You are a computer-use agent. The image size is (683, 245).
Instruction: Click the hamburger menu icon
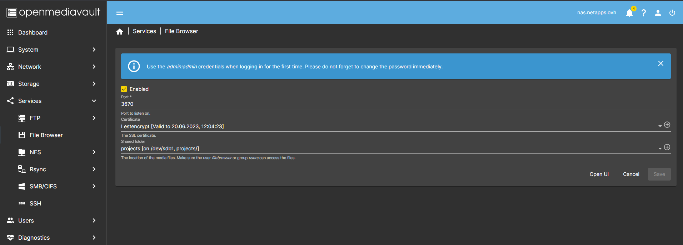point(120,13)
